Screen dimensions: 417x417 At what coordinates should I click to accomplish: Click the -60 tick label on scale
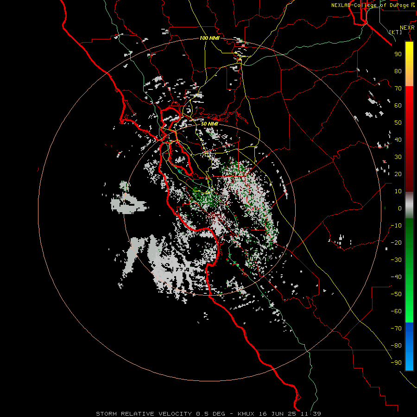click(x=396, y=311)
